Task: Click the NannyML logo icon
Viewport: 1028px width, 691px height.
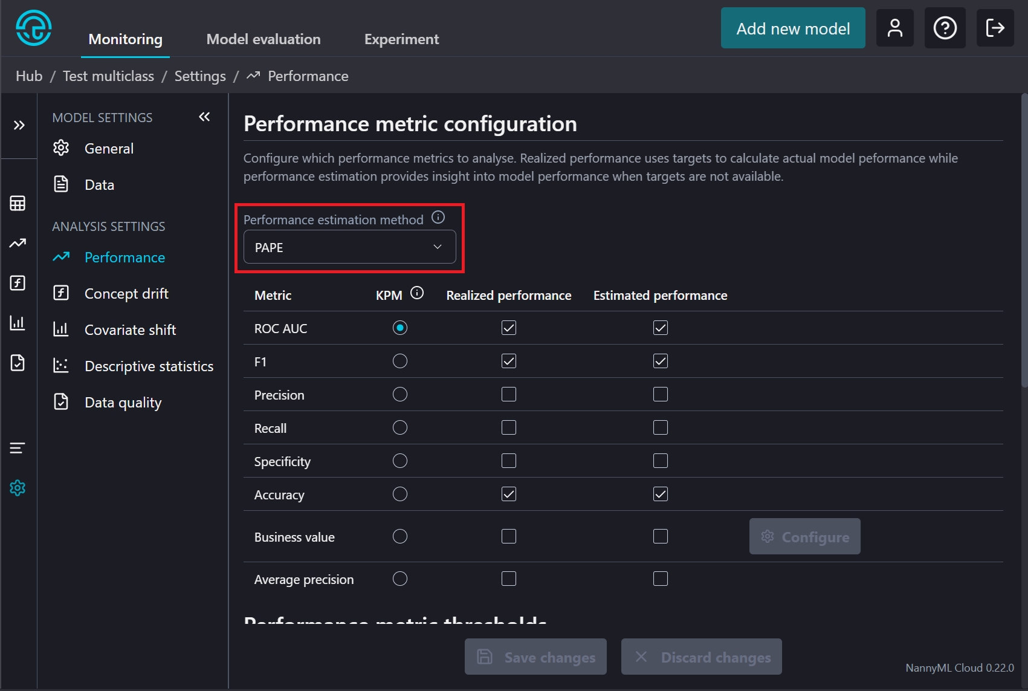Action: click(33, 28)
